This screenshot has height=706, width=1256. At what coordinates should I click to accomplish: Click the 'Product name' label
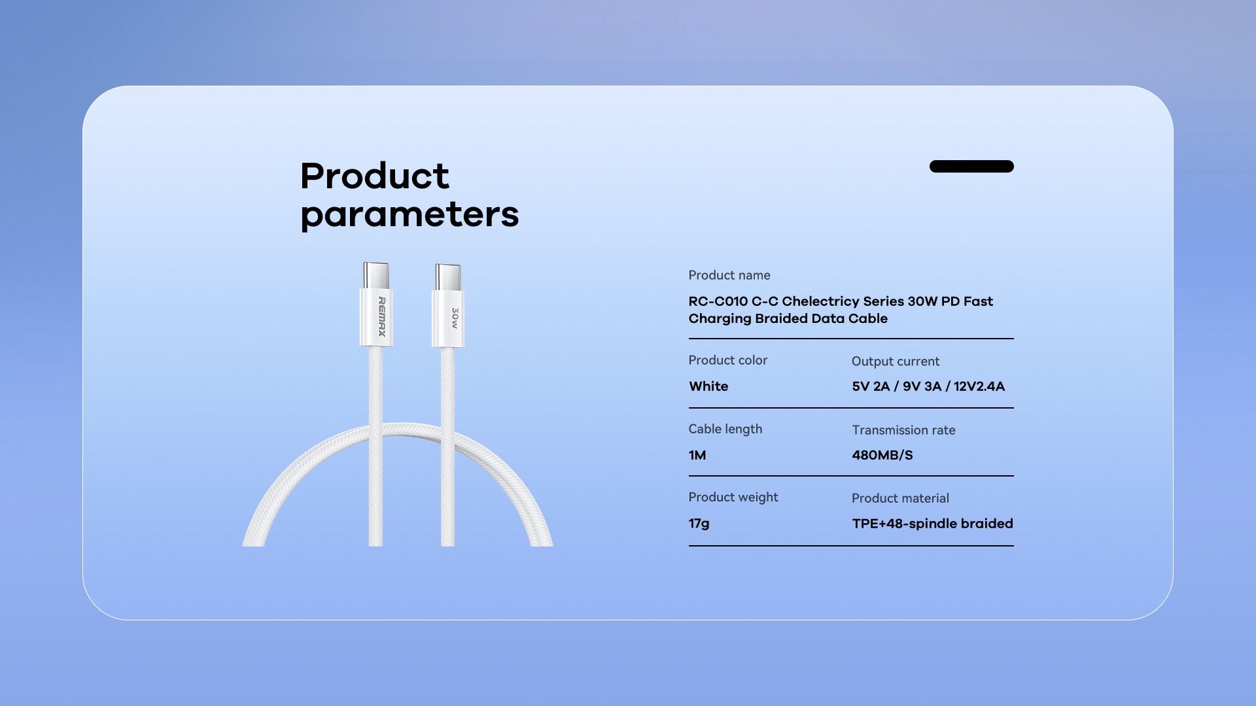[729, 275]
